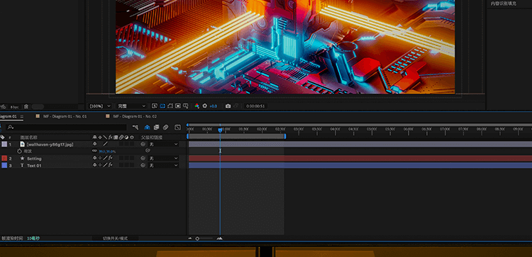Toggle motion blur for the composition
The image size is (532, 257).
pyautogui.click(x=165, y=127)
